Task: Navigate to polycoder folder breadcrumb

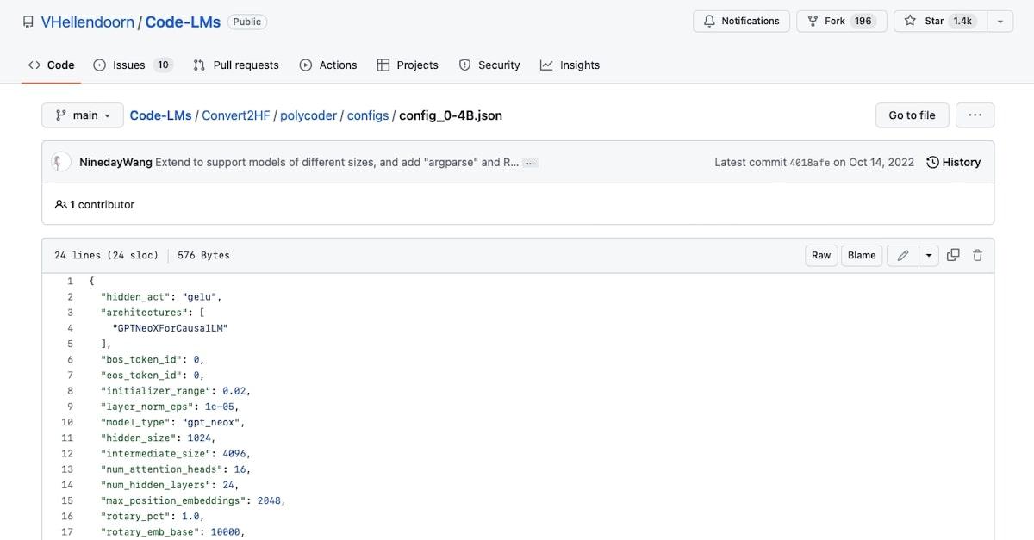Action: (x=308, y=115)
